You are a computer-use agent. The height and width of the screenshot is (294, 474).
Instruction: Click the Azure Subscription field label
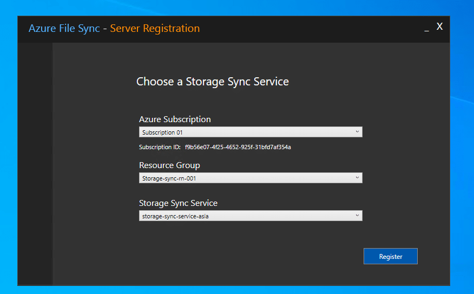pos(175,119)
